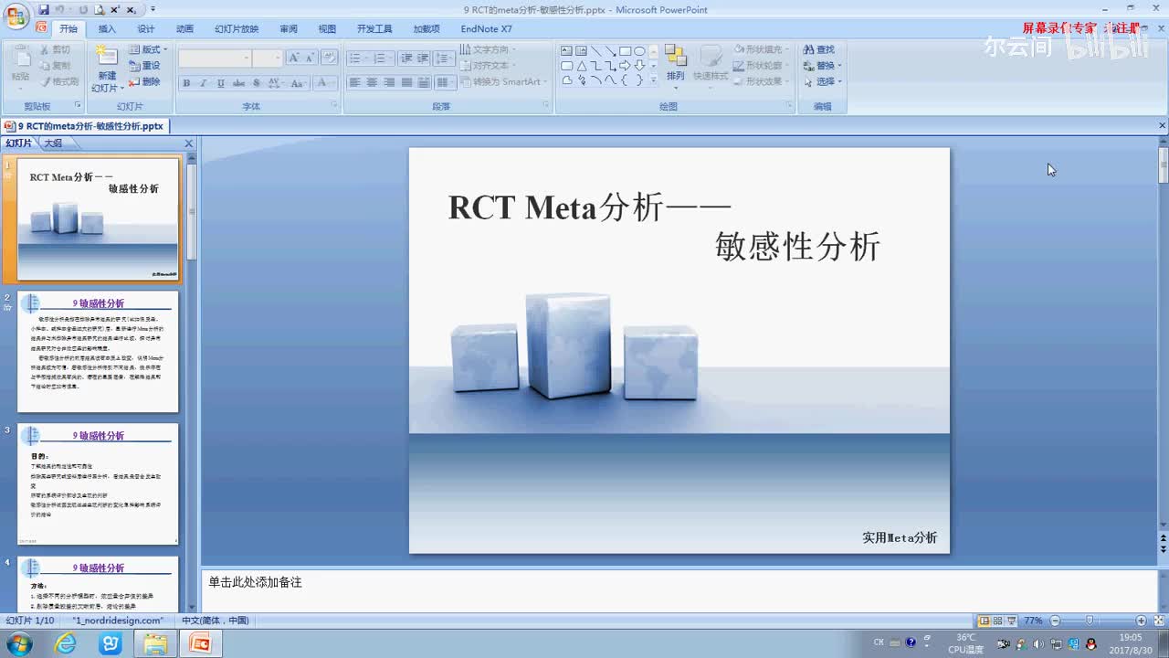This screenshot has height=658, width=1169.
Task: Open the Insert (插入) ribbon tab
Action: tap(107, 29)
